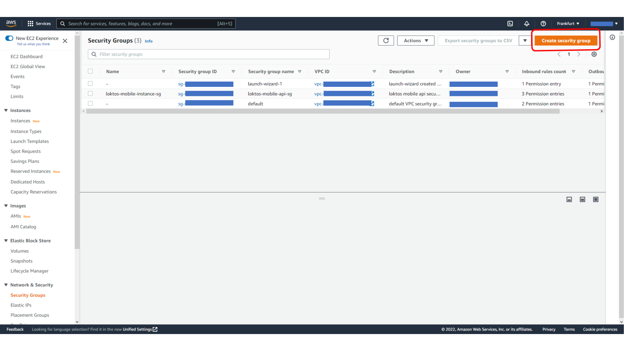Open the launch-wizard-1 security group ID link
Viewport: 624px width, 351px height.
[x=206, y=84]
